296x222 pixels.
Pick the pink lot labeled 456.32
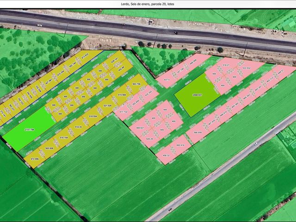[166, 155]
